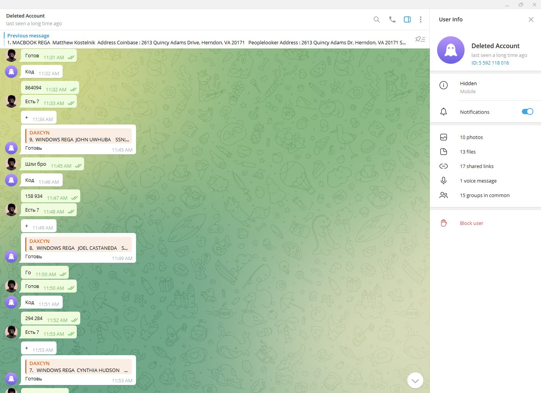Open pinned messages list icon
Image resolution: width=541 pixels, height=393 pixels.
click(420, 39)
